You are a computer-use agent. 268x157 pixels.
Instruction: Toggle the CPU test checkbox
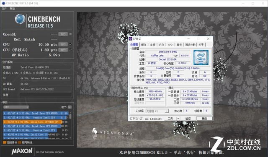tap(70, 44)
